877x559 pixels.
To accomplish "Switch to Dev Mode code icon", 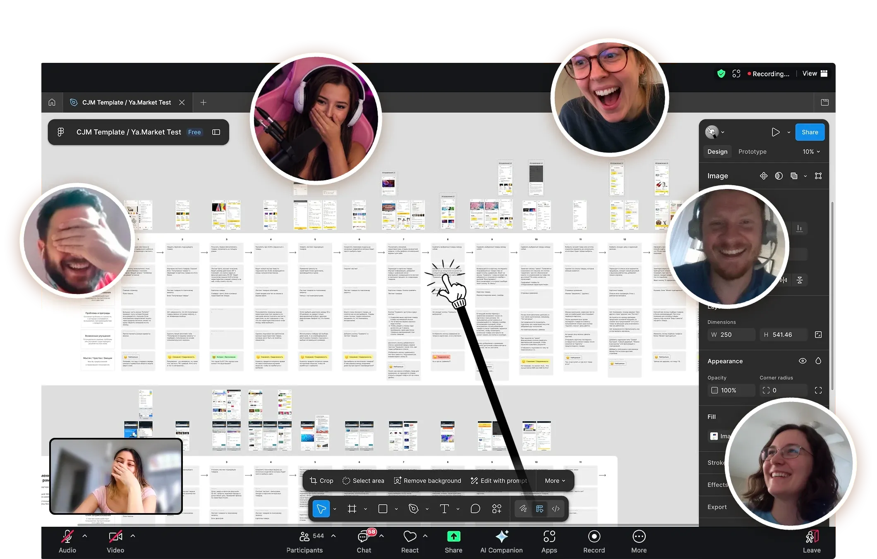I will pyautogui.click(x=556, y=509).
